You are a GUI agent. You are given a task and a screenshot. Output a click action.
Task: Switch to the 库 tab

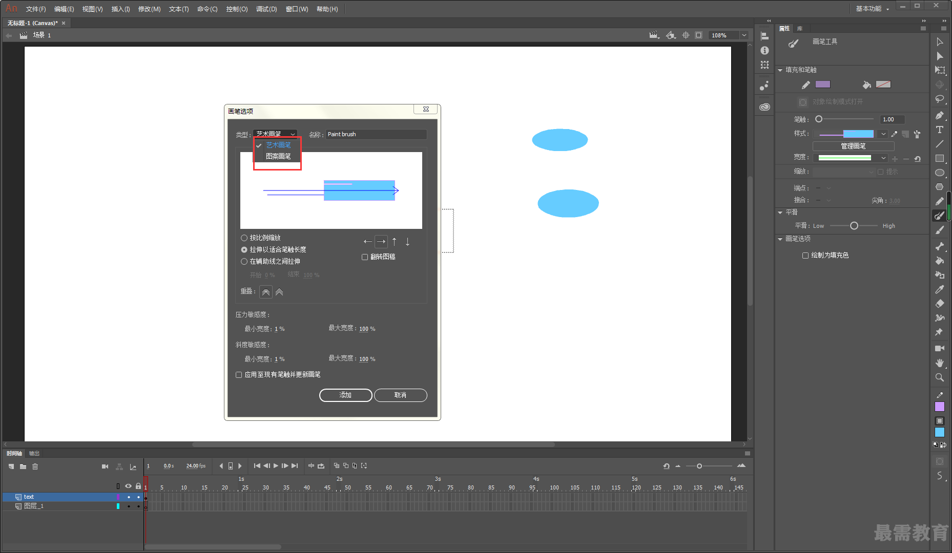point(800,29)
